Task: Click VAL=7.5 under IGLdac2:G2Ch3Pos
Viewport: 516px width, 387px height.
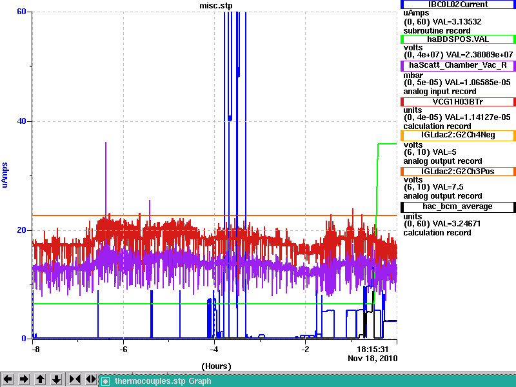Action: pos(448,187)
